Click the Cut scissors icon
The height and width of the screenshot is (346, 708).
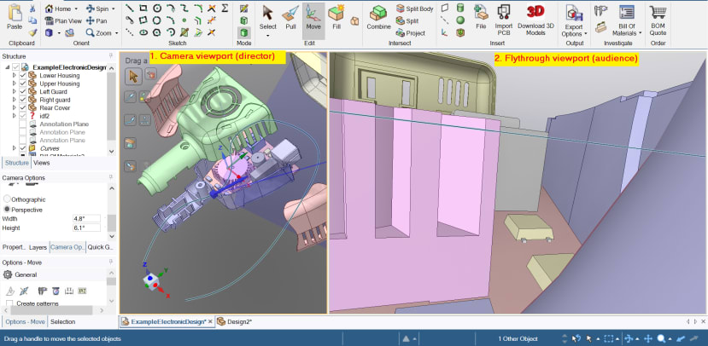click(32, 9)
